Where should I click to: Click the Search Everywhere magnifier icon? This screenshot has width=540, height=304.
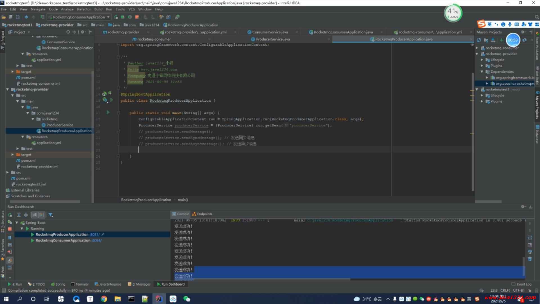coord(537,17)
